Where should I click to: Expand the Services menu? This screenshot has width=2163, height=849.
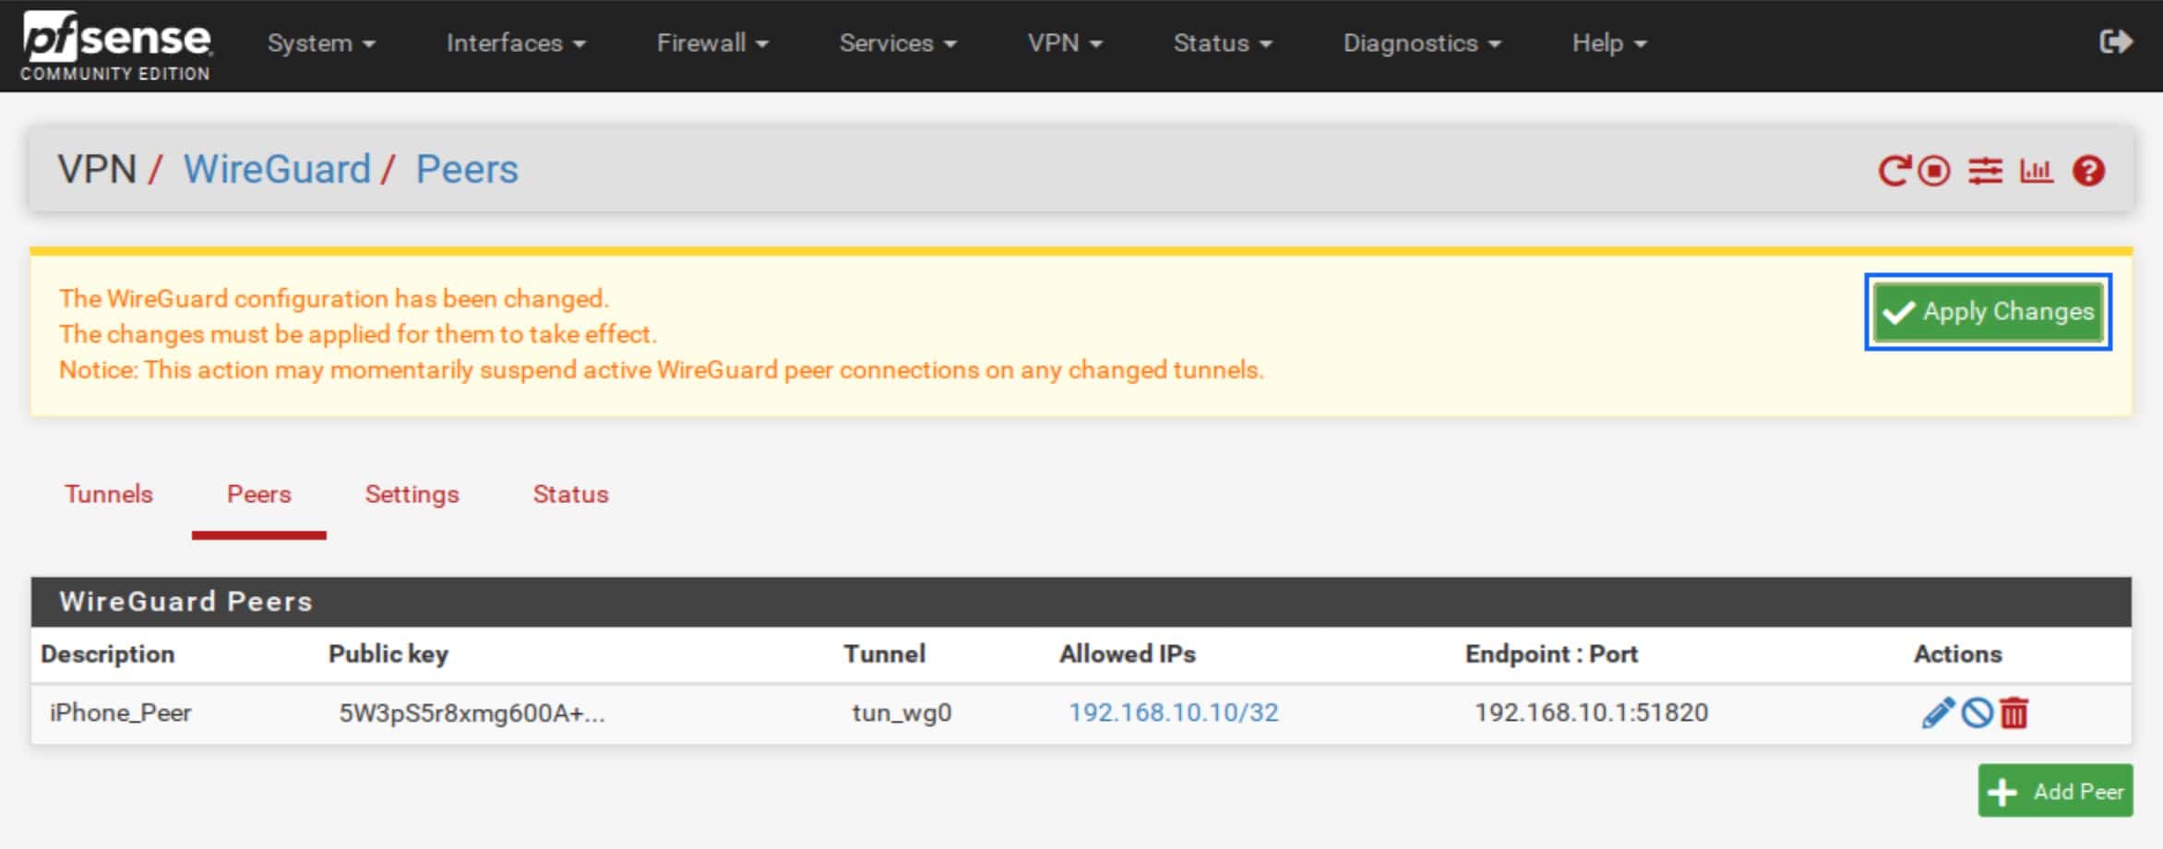coord(898,42)
